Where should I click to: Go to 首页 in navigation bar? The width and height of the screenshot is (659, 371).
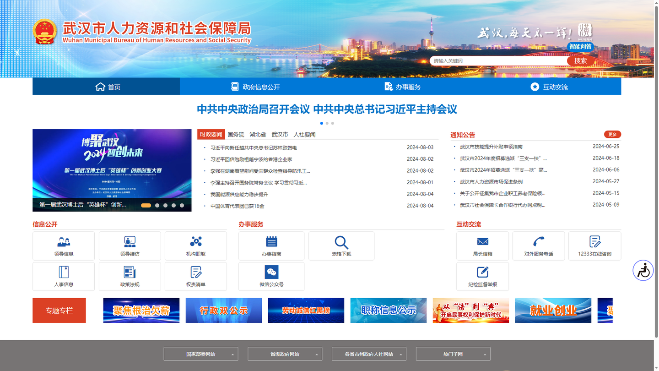(x=106, y=87)
